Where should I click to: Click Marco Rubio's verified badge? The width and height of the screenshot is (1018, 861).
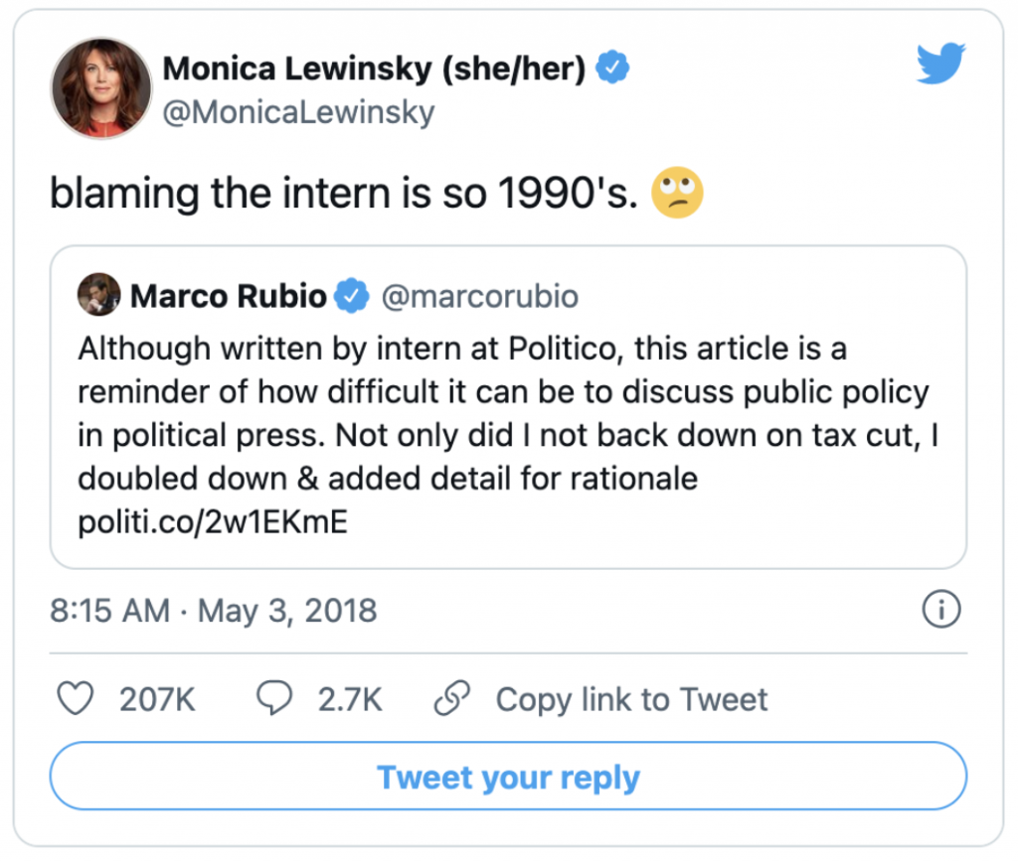tap(352, 296)
